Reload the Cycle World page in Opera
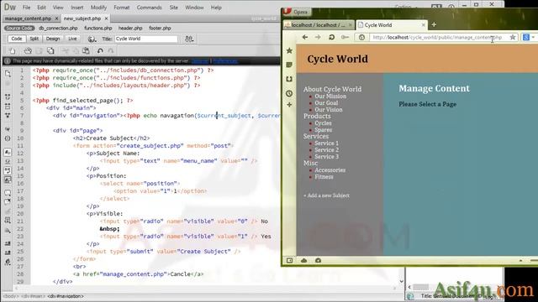This screenshot has height=302, width=538. tap(331, 37)
